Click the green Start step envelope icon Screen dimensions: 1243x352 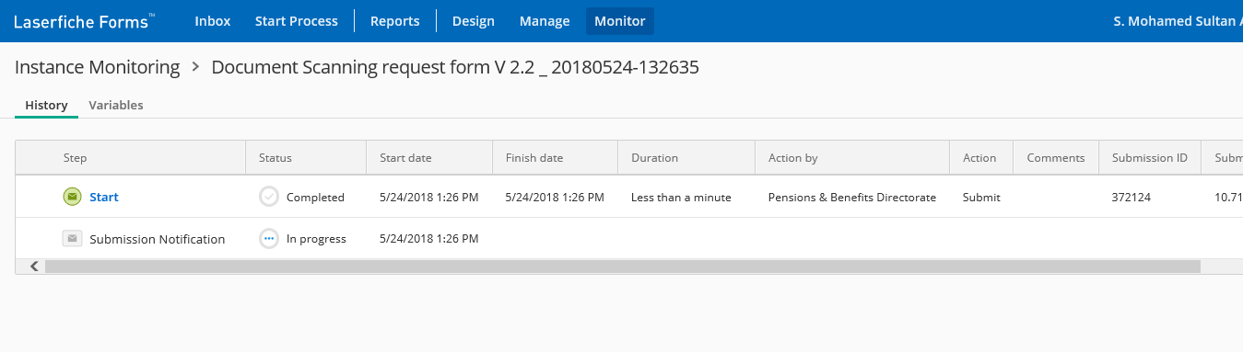point(72,197)
